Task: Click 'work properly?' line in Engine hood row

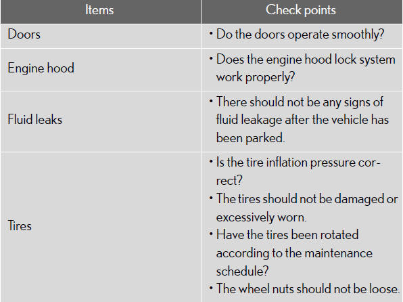Action: tap(255, 77)
